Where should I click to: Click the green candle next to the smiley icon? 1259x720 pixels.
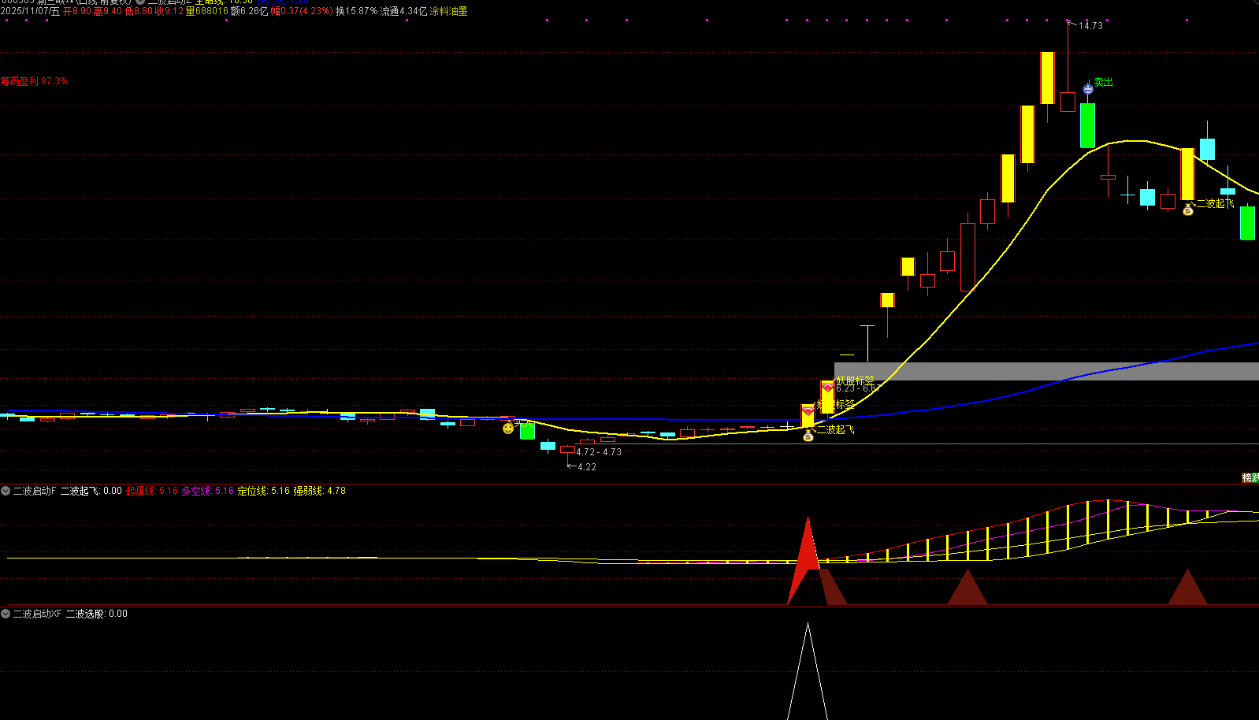tap(527, 431)
